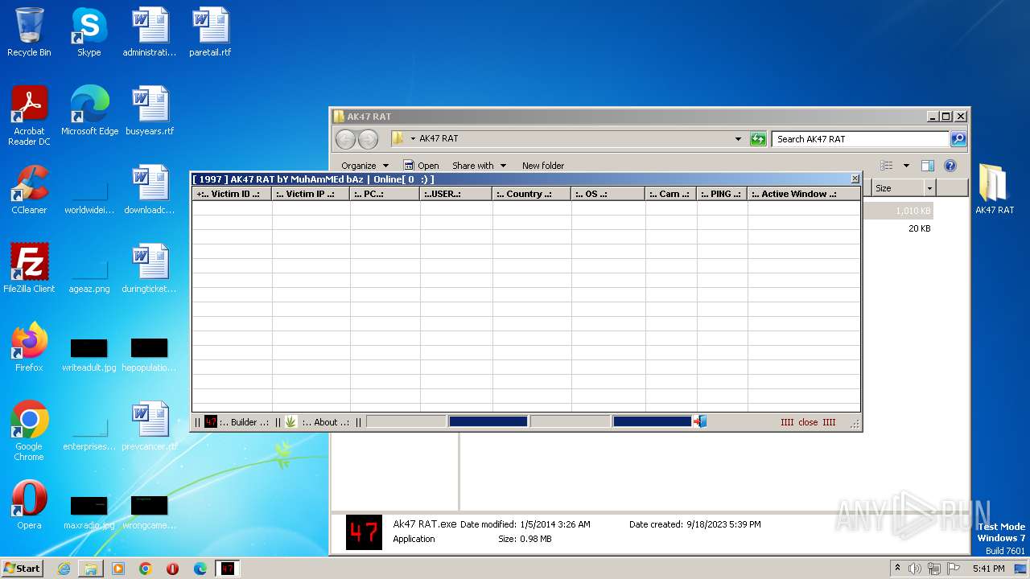The height and width of the screenshot is (579, 1030).
Task: Click the second dark blue progress bar
Action: tap(652, 421)
